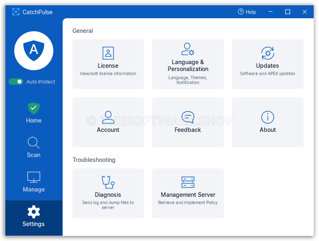This screenshot has height=241, width=319.
Task: Click the gear Settings icon
Action: click(34, 212)
